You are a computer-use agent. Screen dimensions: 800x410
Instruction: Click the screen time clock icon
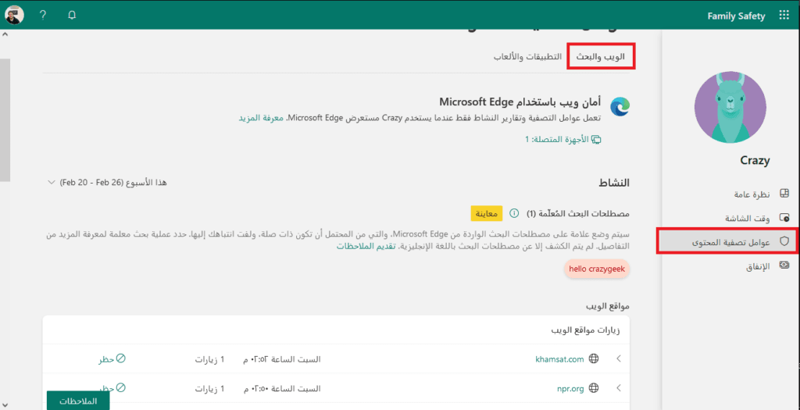click(x=784, y=218)
